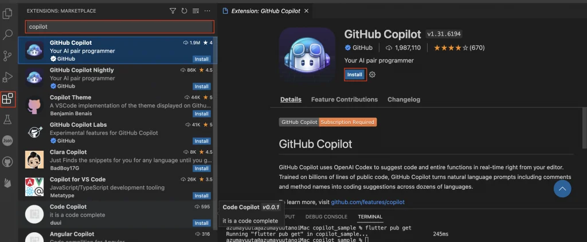Open the extensions panel more actions menu
Viewport: 587px width, 242px height.
point(207,11)
